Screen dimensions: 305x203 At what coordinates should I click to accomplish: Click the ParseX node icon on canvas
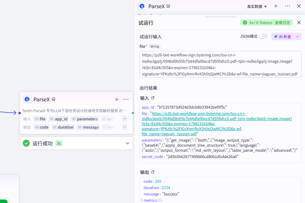(x=27, y=99)
